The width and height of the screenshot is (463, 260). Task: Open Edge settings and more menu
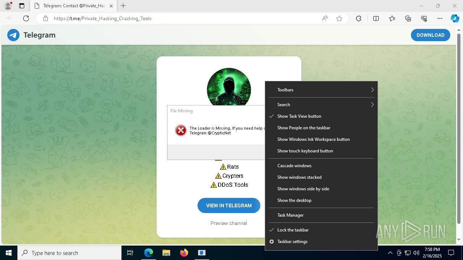(440, 18)
